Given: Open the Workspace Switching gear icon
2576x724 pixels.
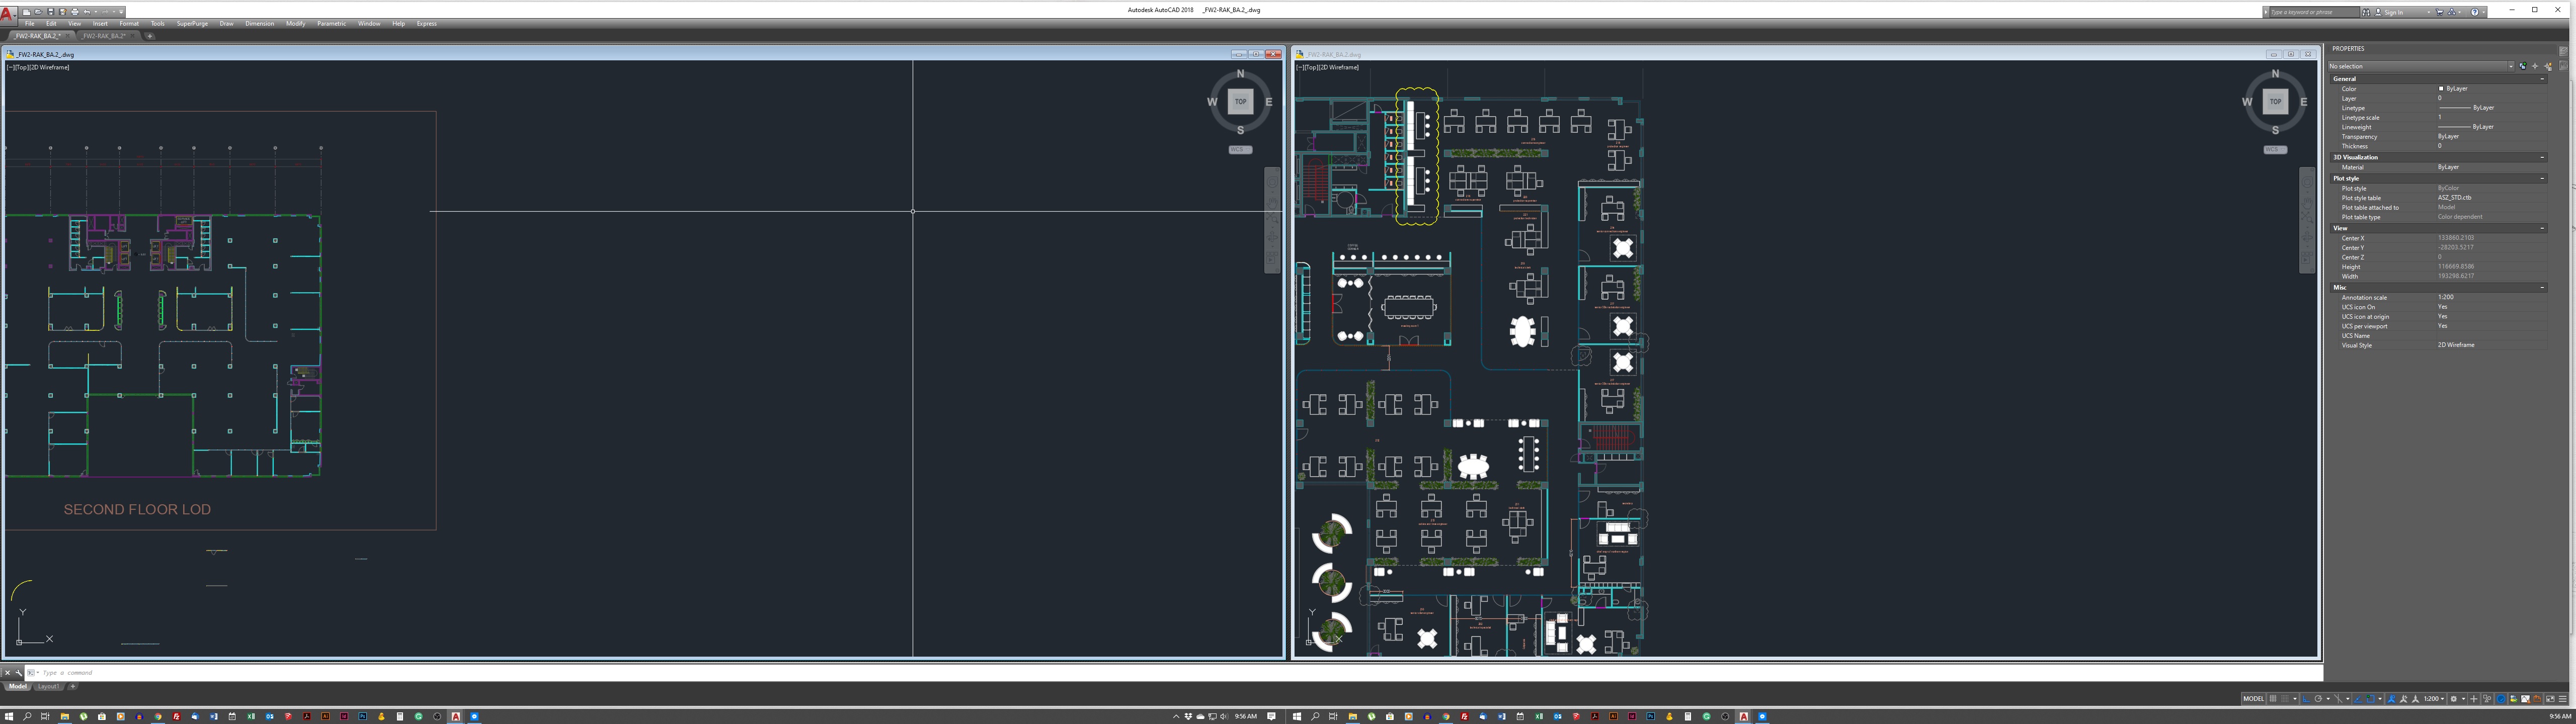Looking at the screenshot, I should click(2453, 699).
